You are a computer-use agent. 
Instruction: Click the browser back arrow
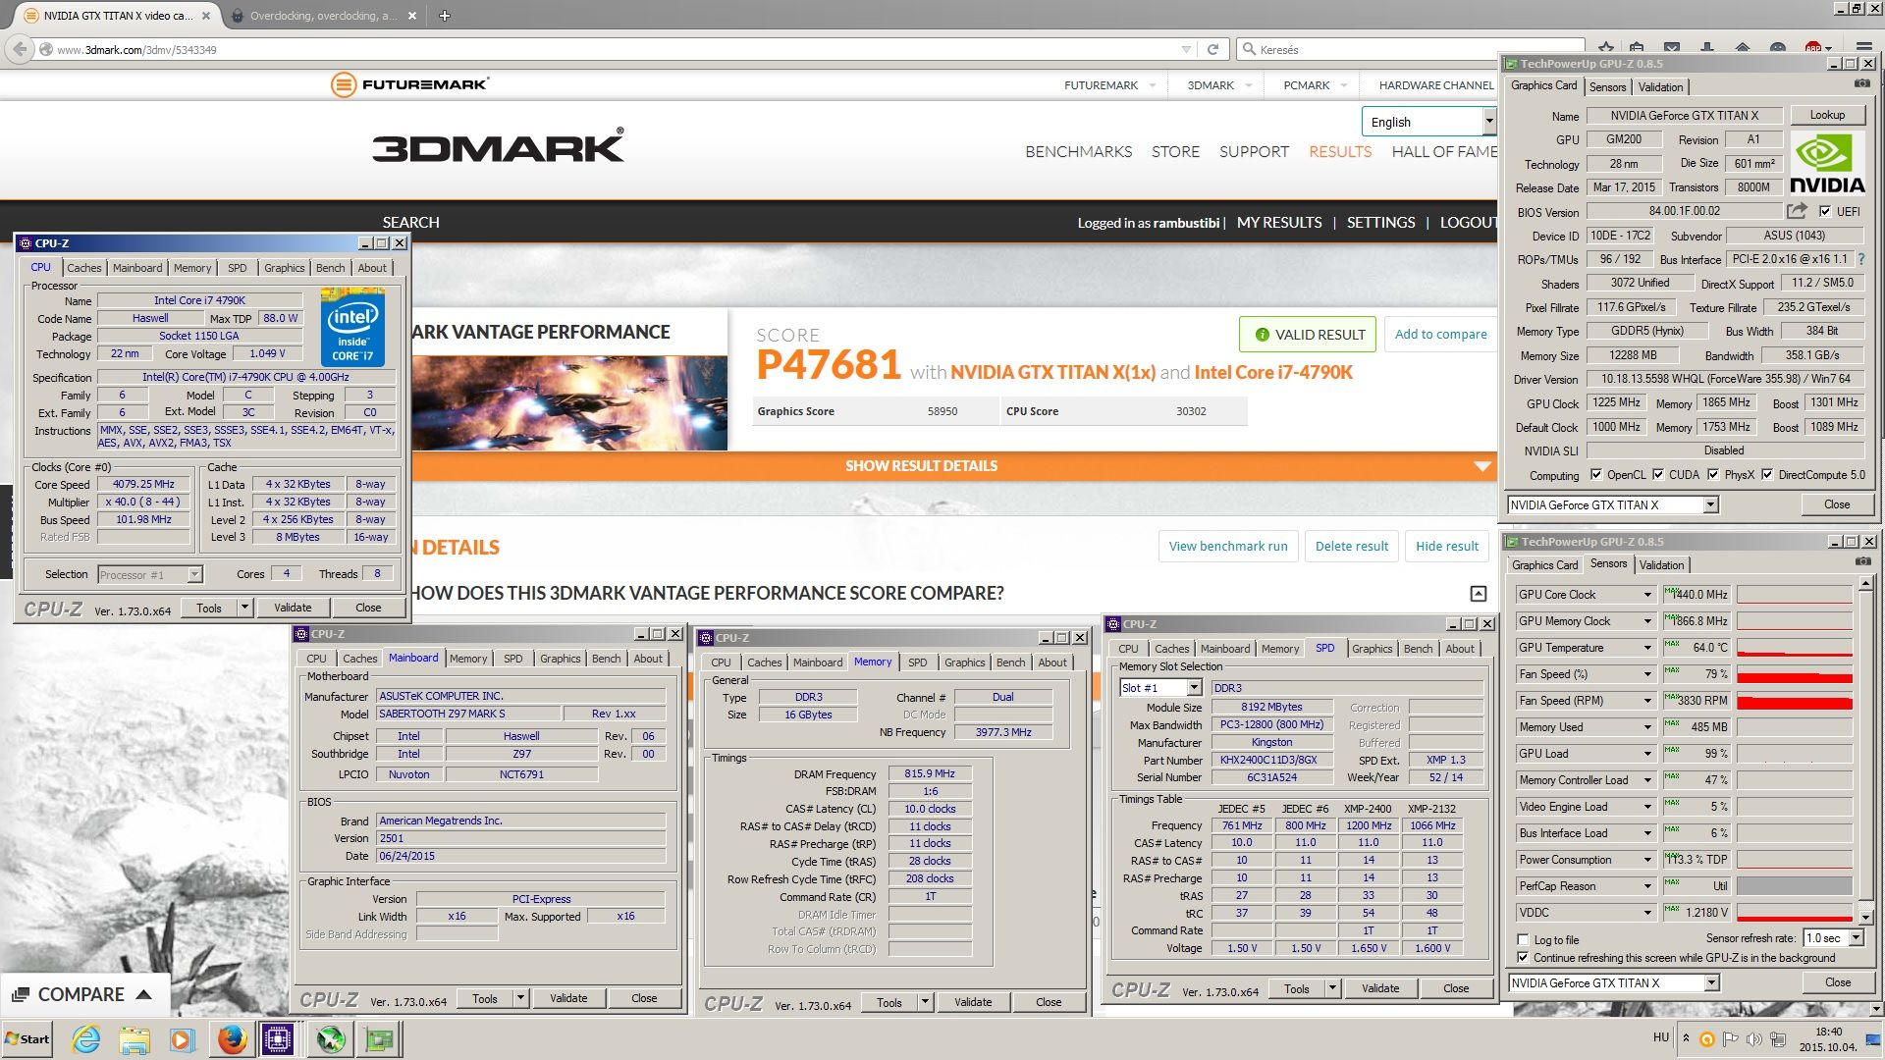click(x=20, y=49)
